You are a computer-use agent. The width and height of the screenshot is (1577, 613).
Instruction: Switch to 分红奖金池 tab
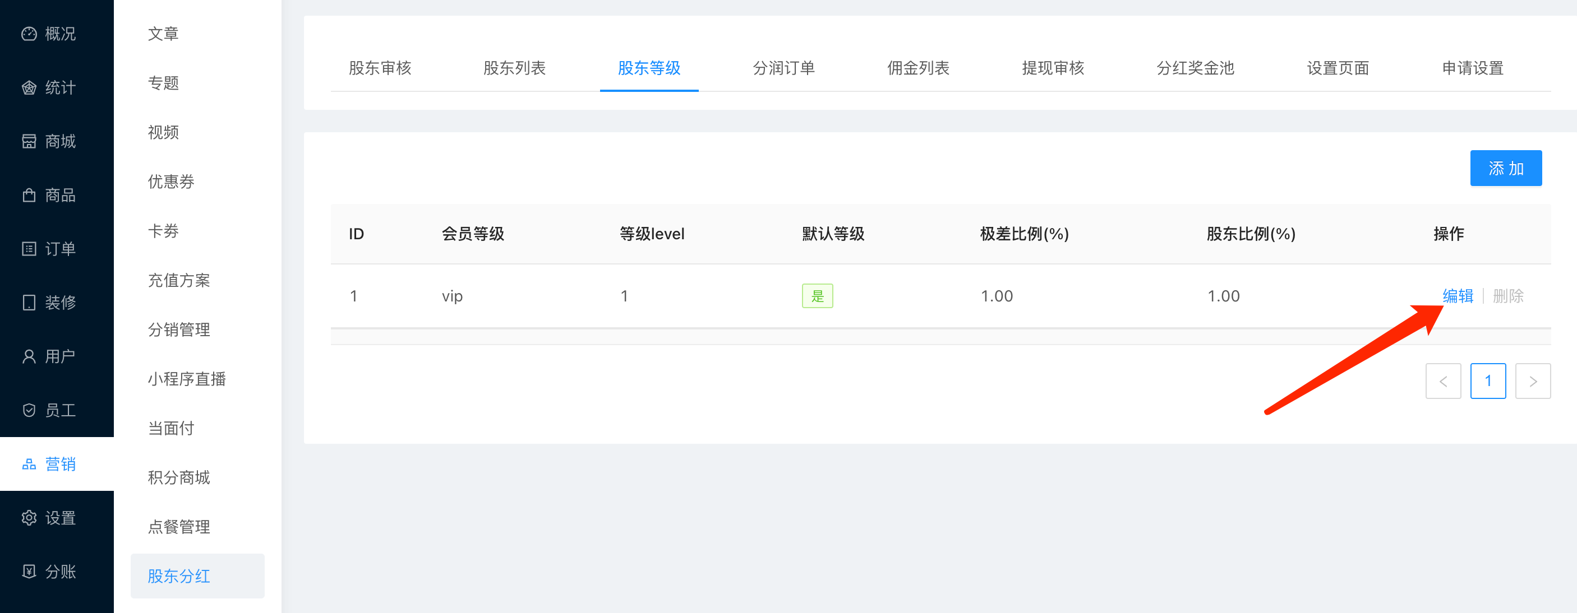click(x=1196, y=68)
